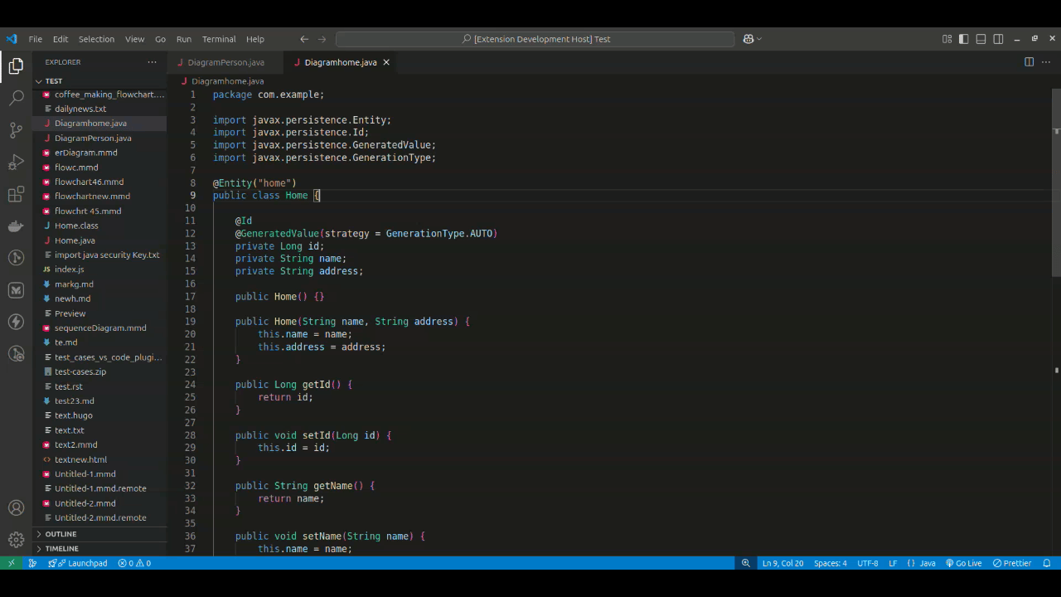This screenshot has width=1061, height=597.
Task: Open the Accounts menu icon
Action: (x=16, y=508)
